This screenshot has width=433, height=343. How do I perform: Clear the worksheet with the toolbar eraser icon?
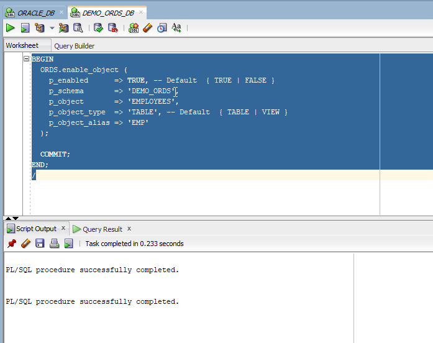148,27
